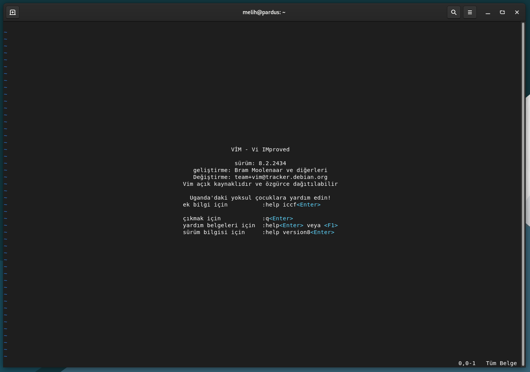Minimize the terminal window
Image resolution: width=530 pixels, height=372 pixels.
click(x=488, y=12)
